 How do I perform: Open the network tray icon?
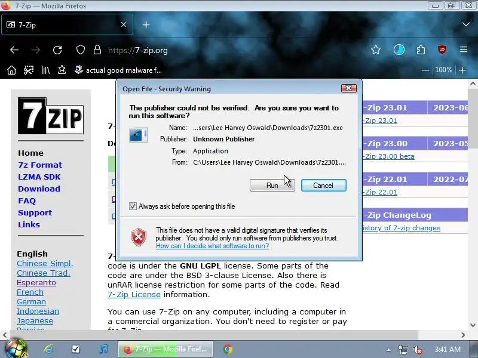tap(403, 350)
